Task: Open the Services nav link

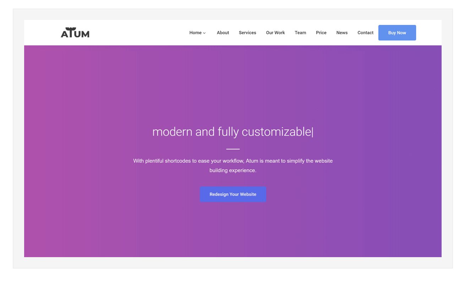Action: [x=247, y=33]
